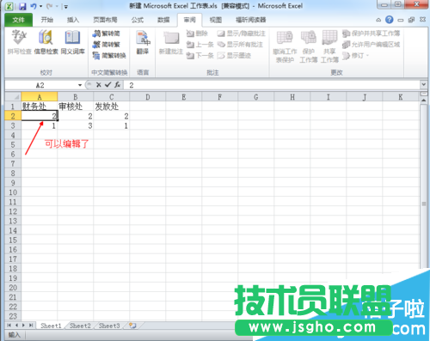This screenshot has height=341, width=430.
Task: Click the first-sheet navigation arrow
Action: coord(9,326)
